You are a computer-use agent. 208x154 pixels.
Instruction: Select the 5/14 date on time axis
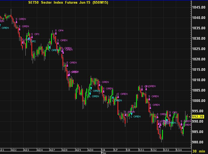(x=179, y=150)
